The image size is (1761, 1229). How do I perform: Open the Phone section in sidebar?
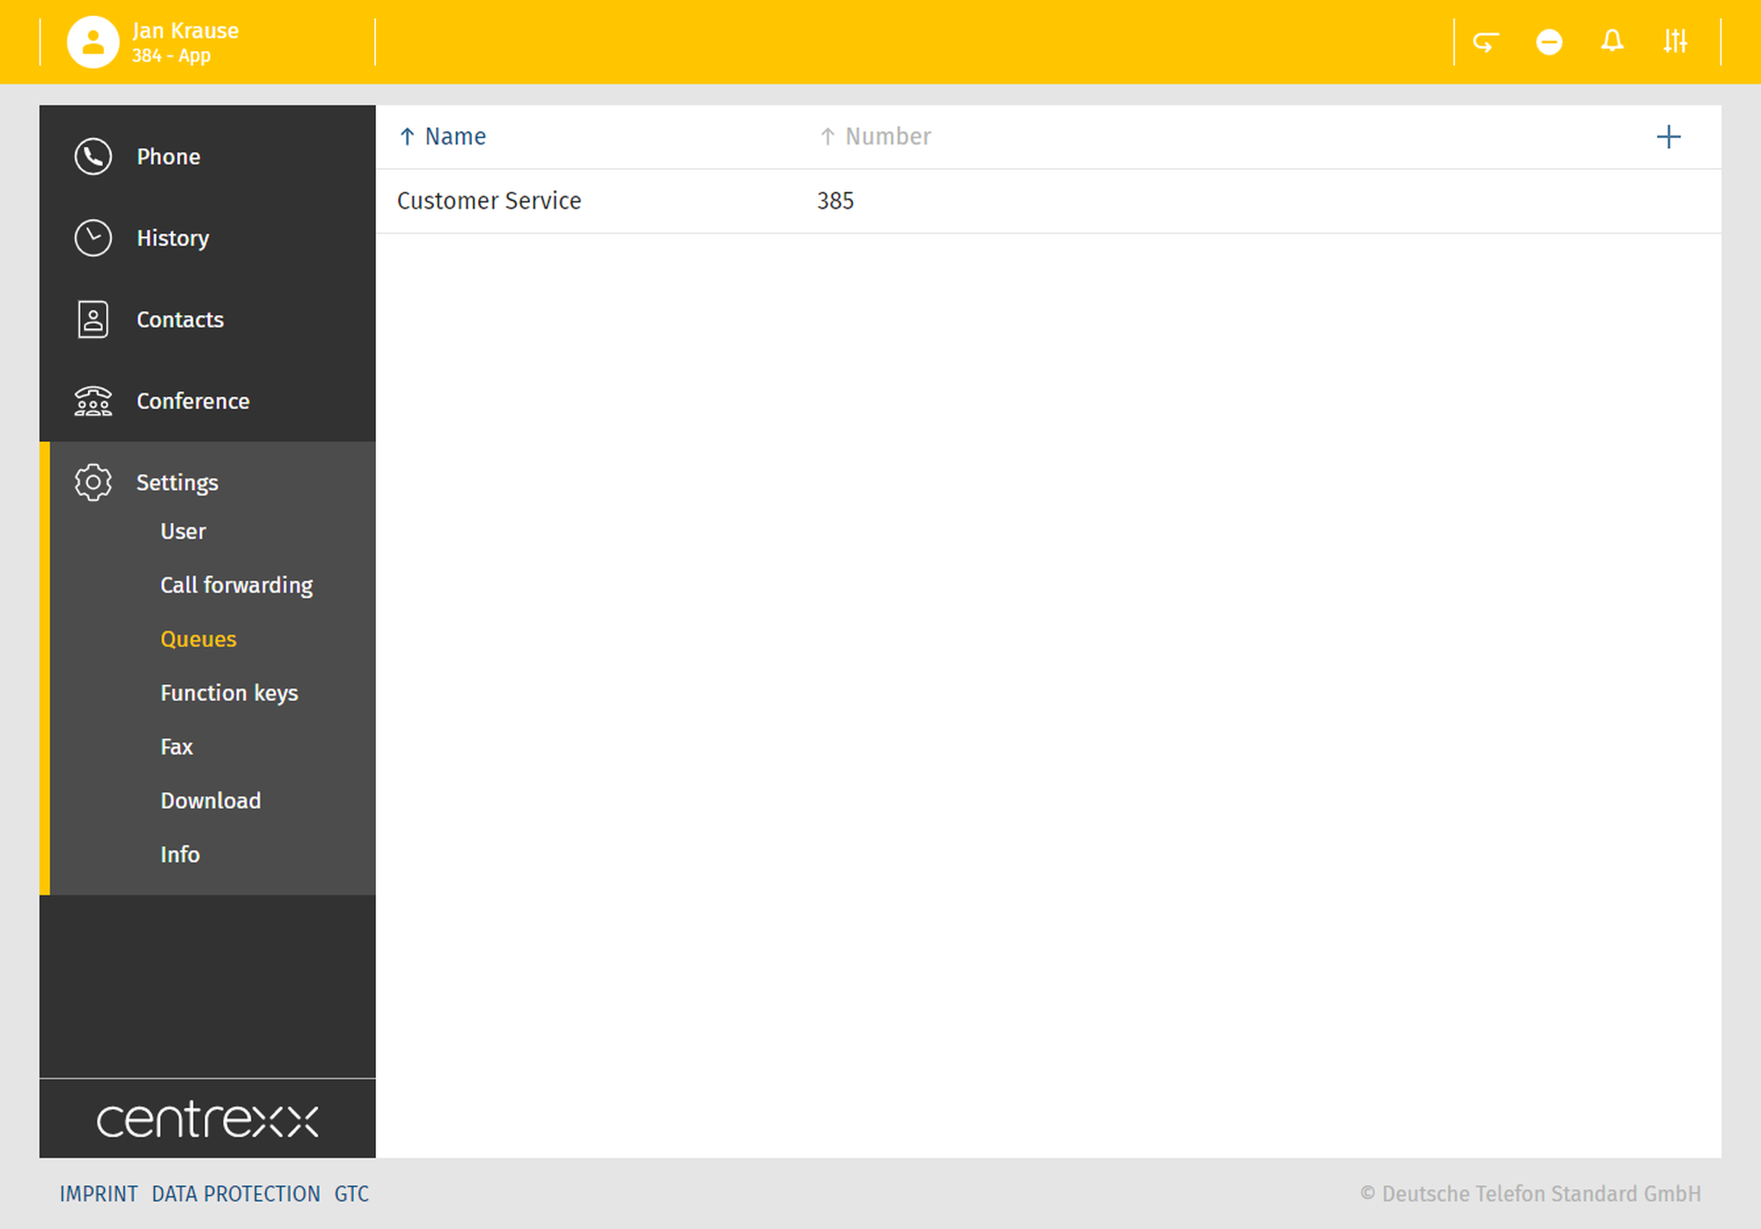pos(168,157)
